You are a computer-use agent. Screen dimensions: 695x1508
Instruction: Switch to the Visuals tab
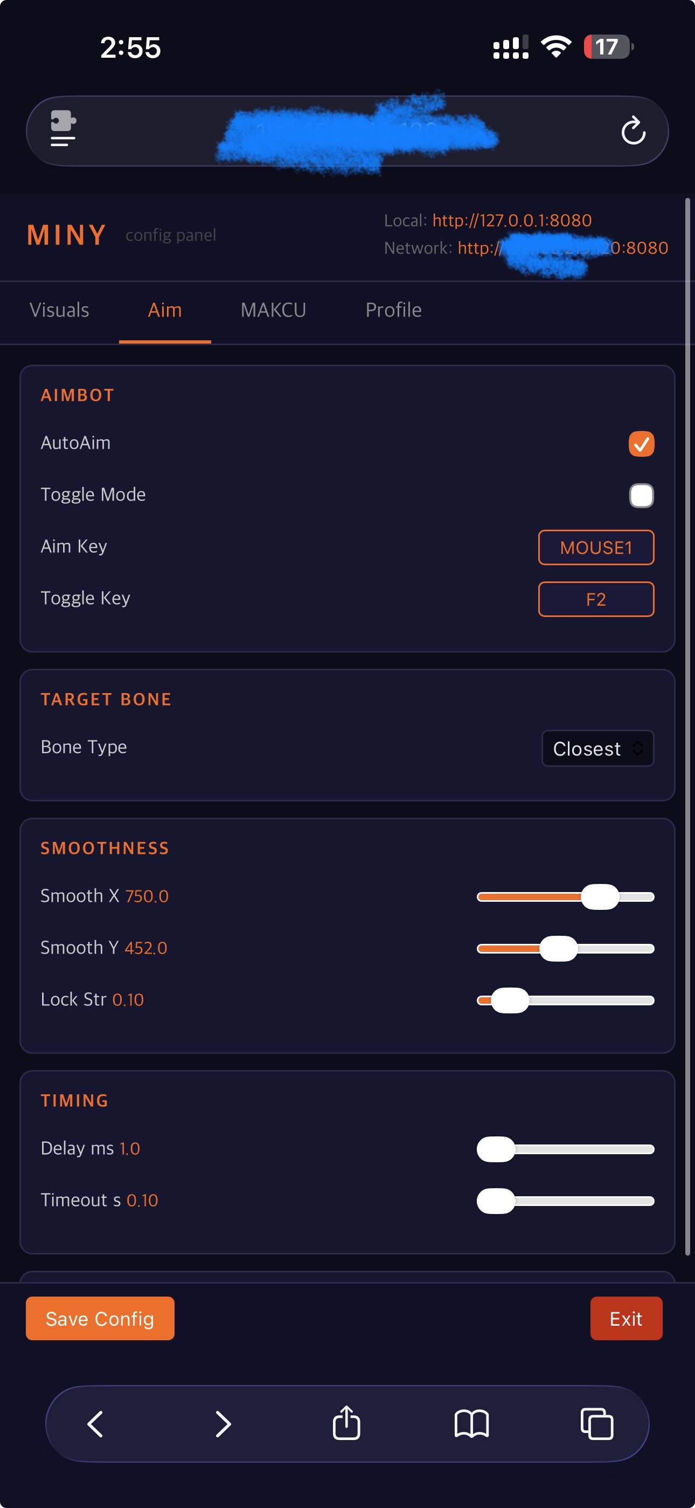(x=59, y=310)
